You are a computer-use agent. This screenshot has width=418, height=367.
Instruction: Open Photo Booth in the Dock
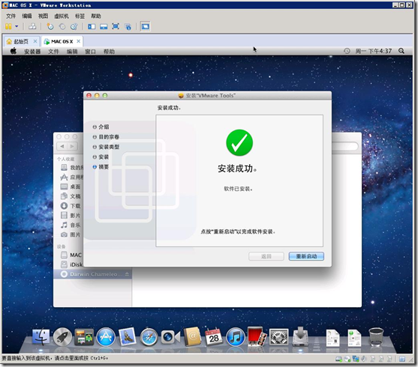(x=257, y=336)
